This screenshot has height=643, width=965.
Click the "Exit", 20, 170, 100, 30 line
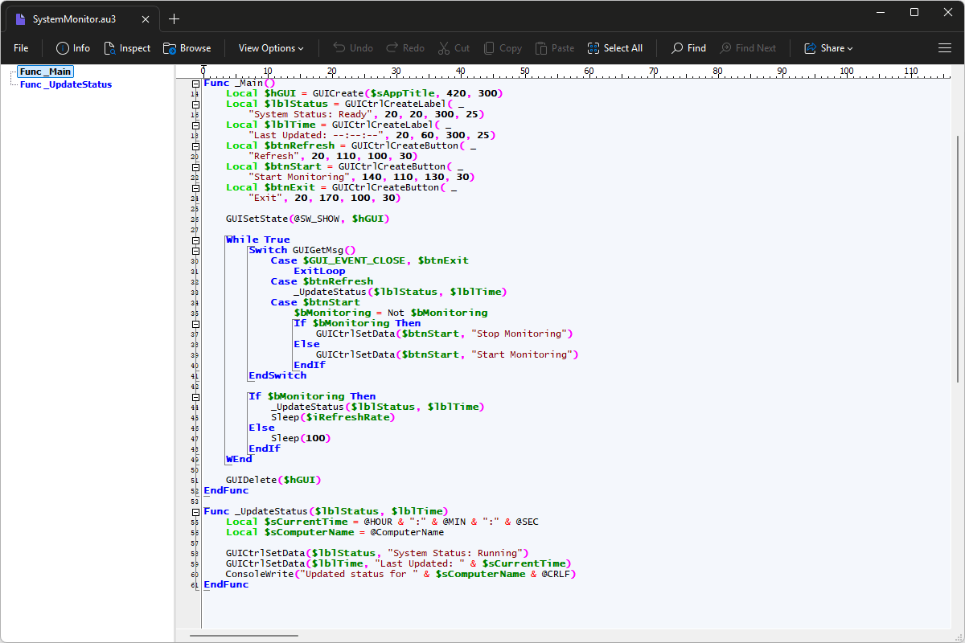point(324,198)
